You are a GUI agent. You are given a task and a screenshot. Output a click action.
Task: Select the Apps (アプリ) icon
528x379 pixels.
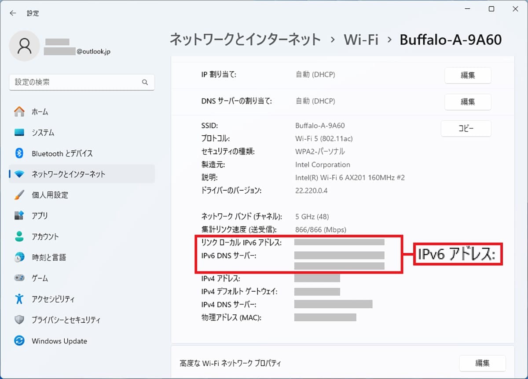(19, 216)
